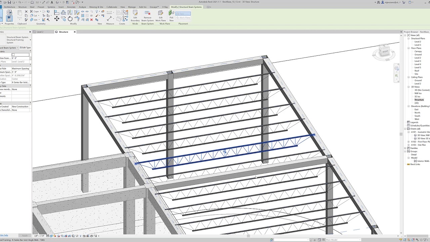
Task: Click the Align tool in Modify panel
Action: (56, 12)
